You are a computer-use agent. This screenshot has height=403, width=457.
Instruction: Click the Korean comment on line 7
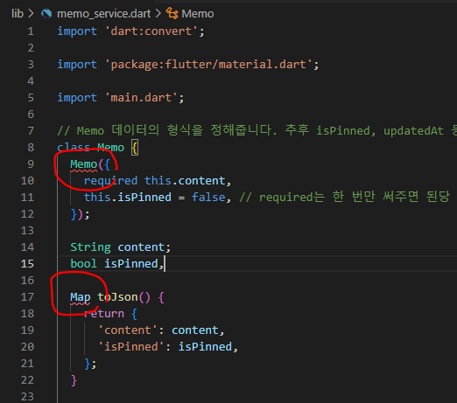click(257, 130)
